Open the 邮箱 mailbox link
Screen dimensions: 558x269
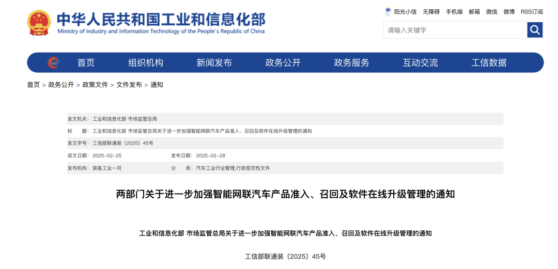[474, 12]
